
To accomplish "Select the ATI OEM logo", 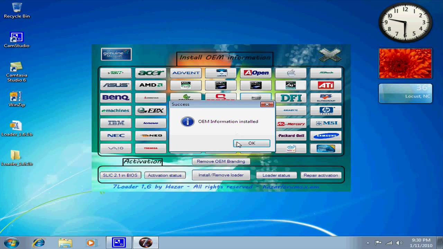I will point(326,85).
